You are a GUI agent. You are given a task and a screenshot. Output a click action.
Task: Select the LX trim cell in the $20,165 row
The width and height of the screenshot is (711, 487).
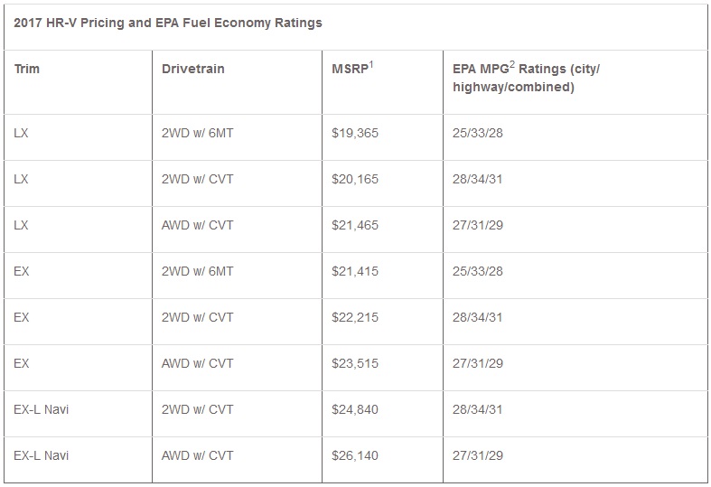tap(22, 179)
